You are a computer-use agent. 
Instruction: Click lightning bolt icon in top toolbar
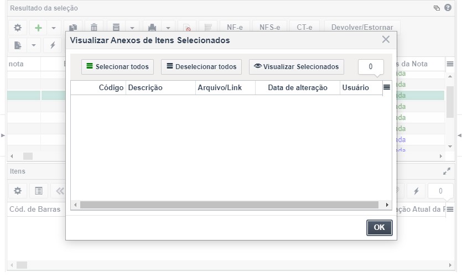[53, 45]
